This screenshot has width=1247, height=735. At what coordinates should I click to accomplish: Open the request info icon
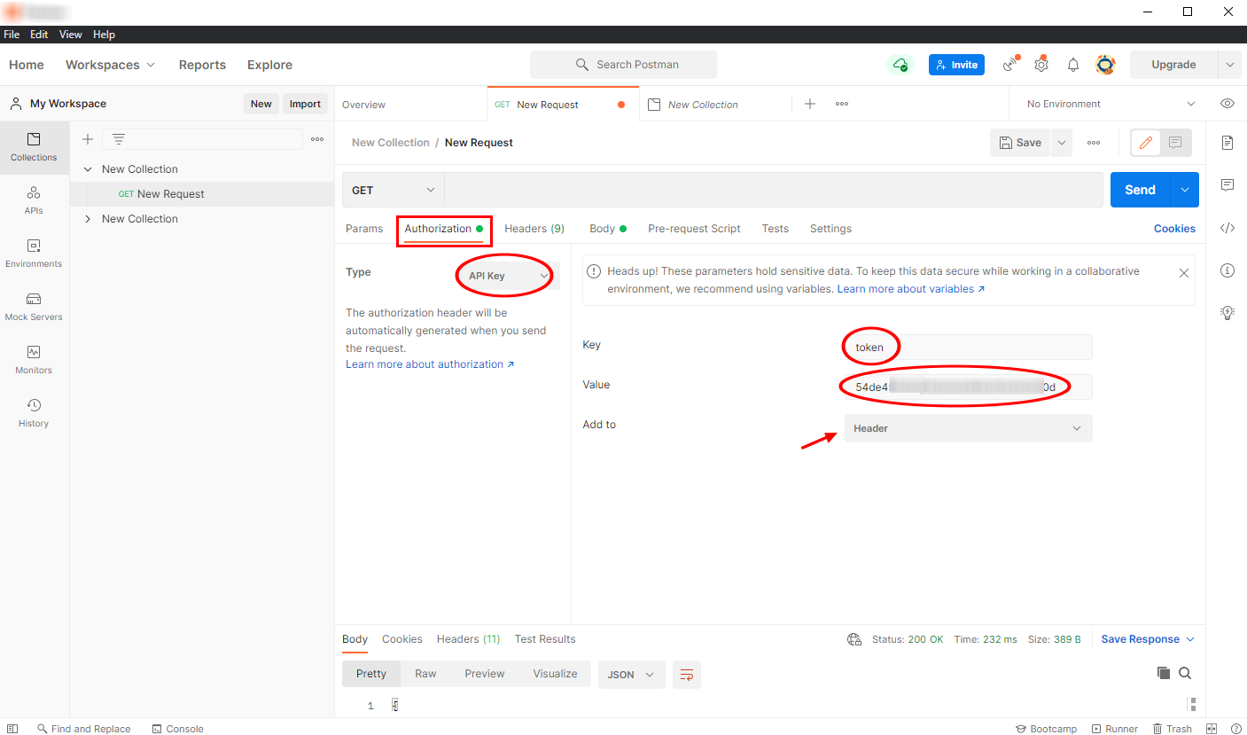[x=1228, y=270]
